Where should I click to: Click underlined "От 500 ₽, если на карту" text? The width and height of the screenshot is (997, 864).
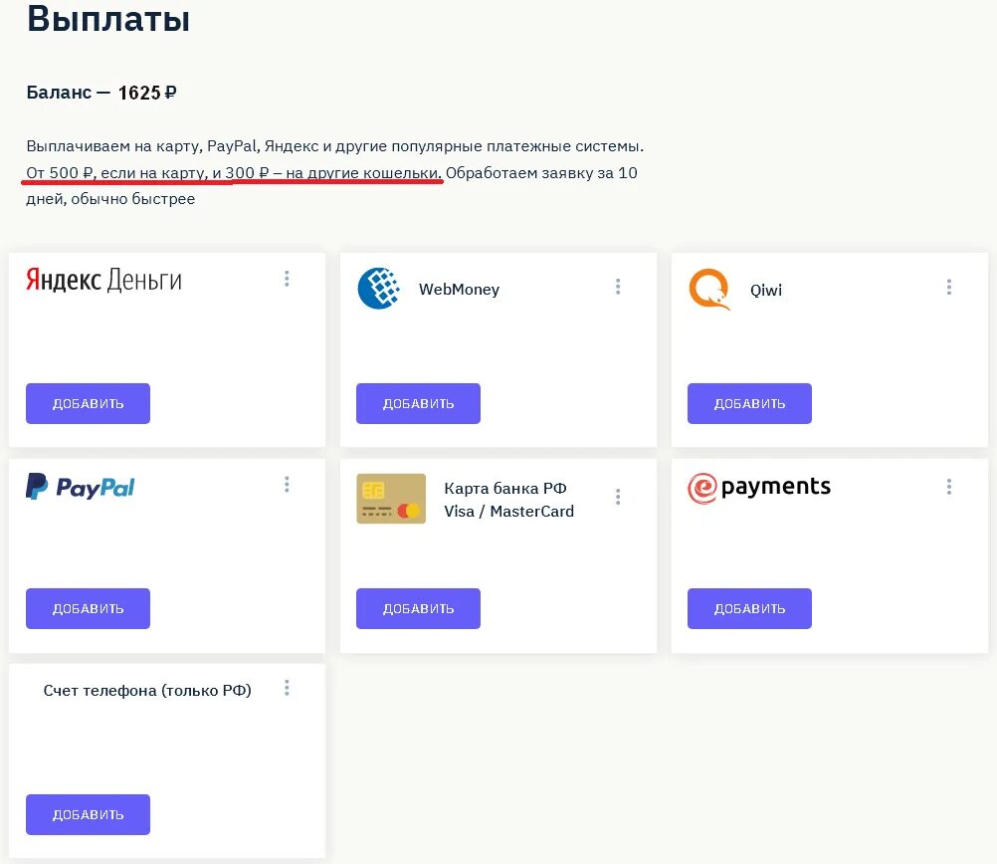117,173
